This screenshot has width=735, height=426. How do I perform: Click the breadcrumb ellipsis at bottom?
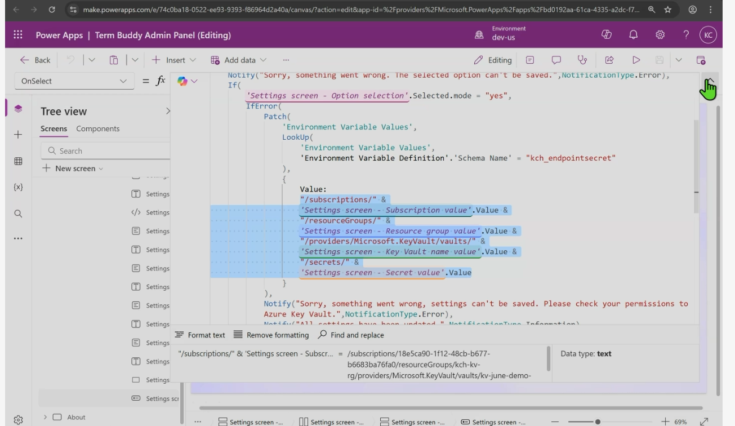pos(198,421)
